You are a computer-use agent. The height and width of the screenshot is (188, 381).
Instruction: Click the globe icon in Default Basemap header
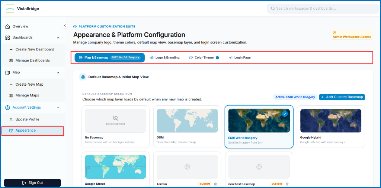point(83,77)
